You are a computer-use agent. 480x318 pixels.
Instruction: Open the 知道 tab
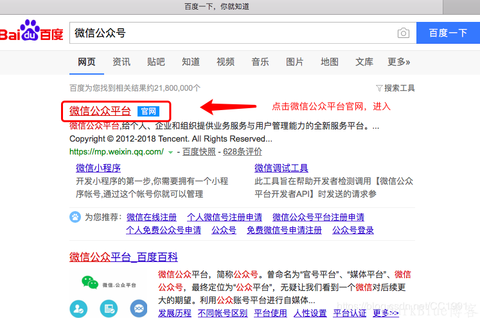click(191, 62)
